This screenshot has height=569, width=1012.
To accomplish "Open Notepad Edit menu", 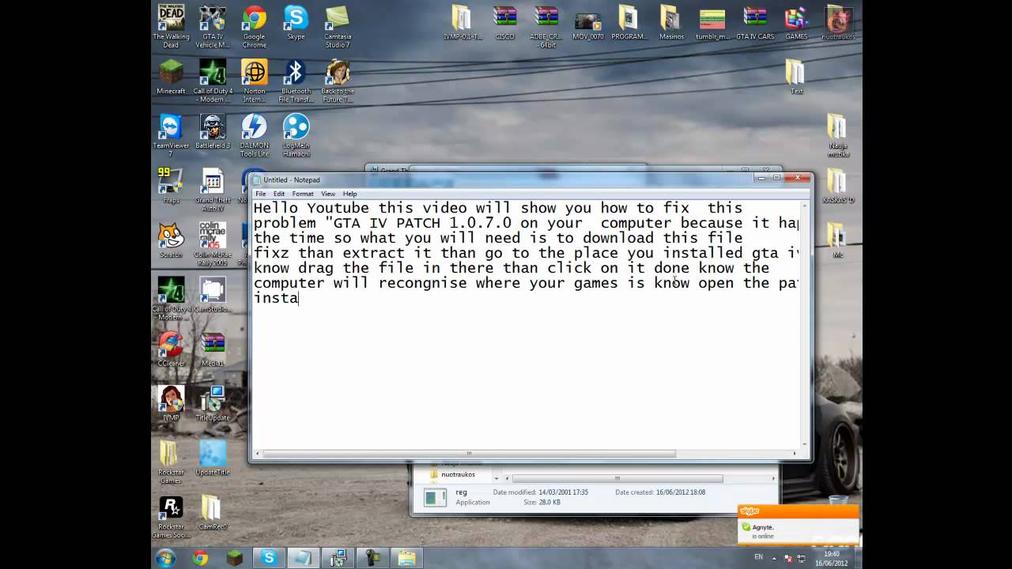I will (279, 194).
